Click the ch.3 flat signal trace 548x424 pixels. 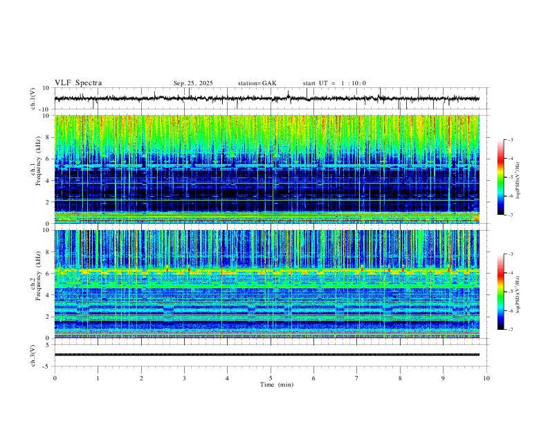(x=266, y=355)
